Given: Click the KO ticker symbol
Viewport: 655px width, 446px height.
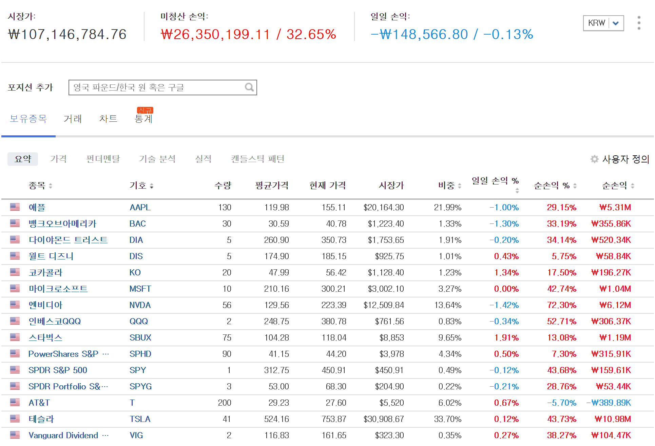Looking at the screenshot, I should (135, 272).
